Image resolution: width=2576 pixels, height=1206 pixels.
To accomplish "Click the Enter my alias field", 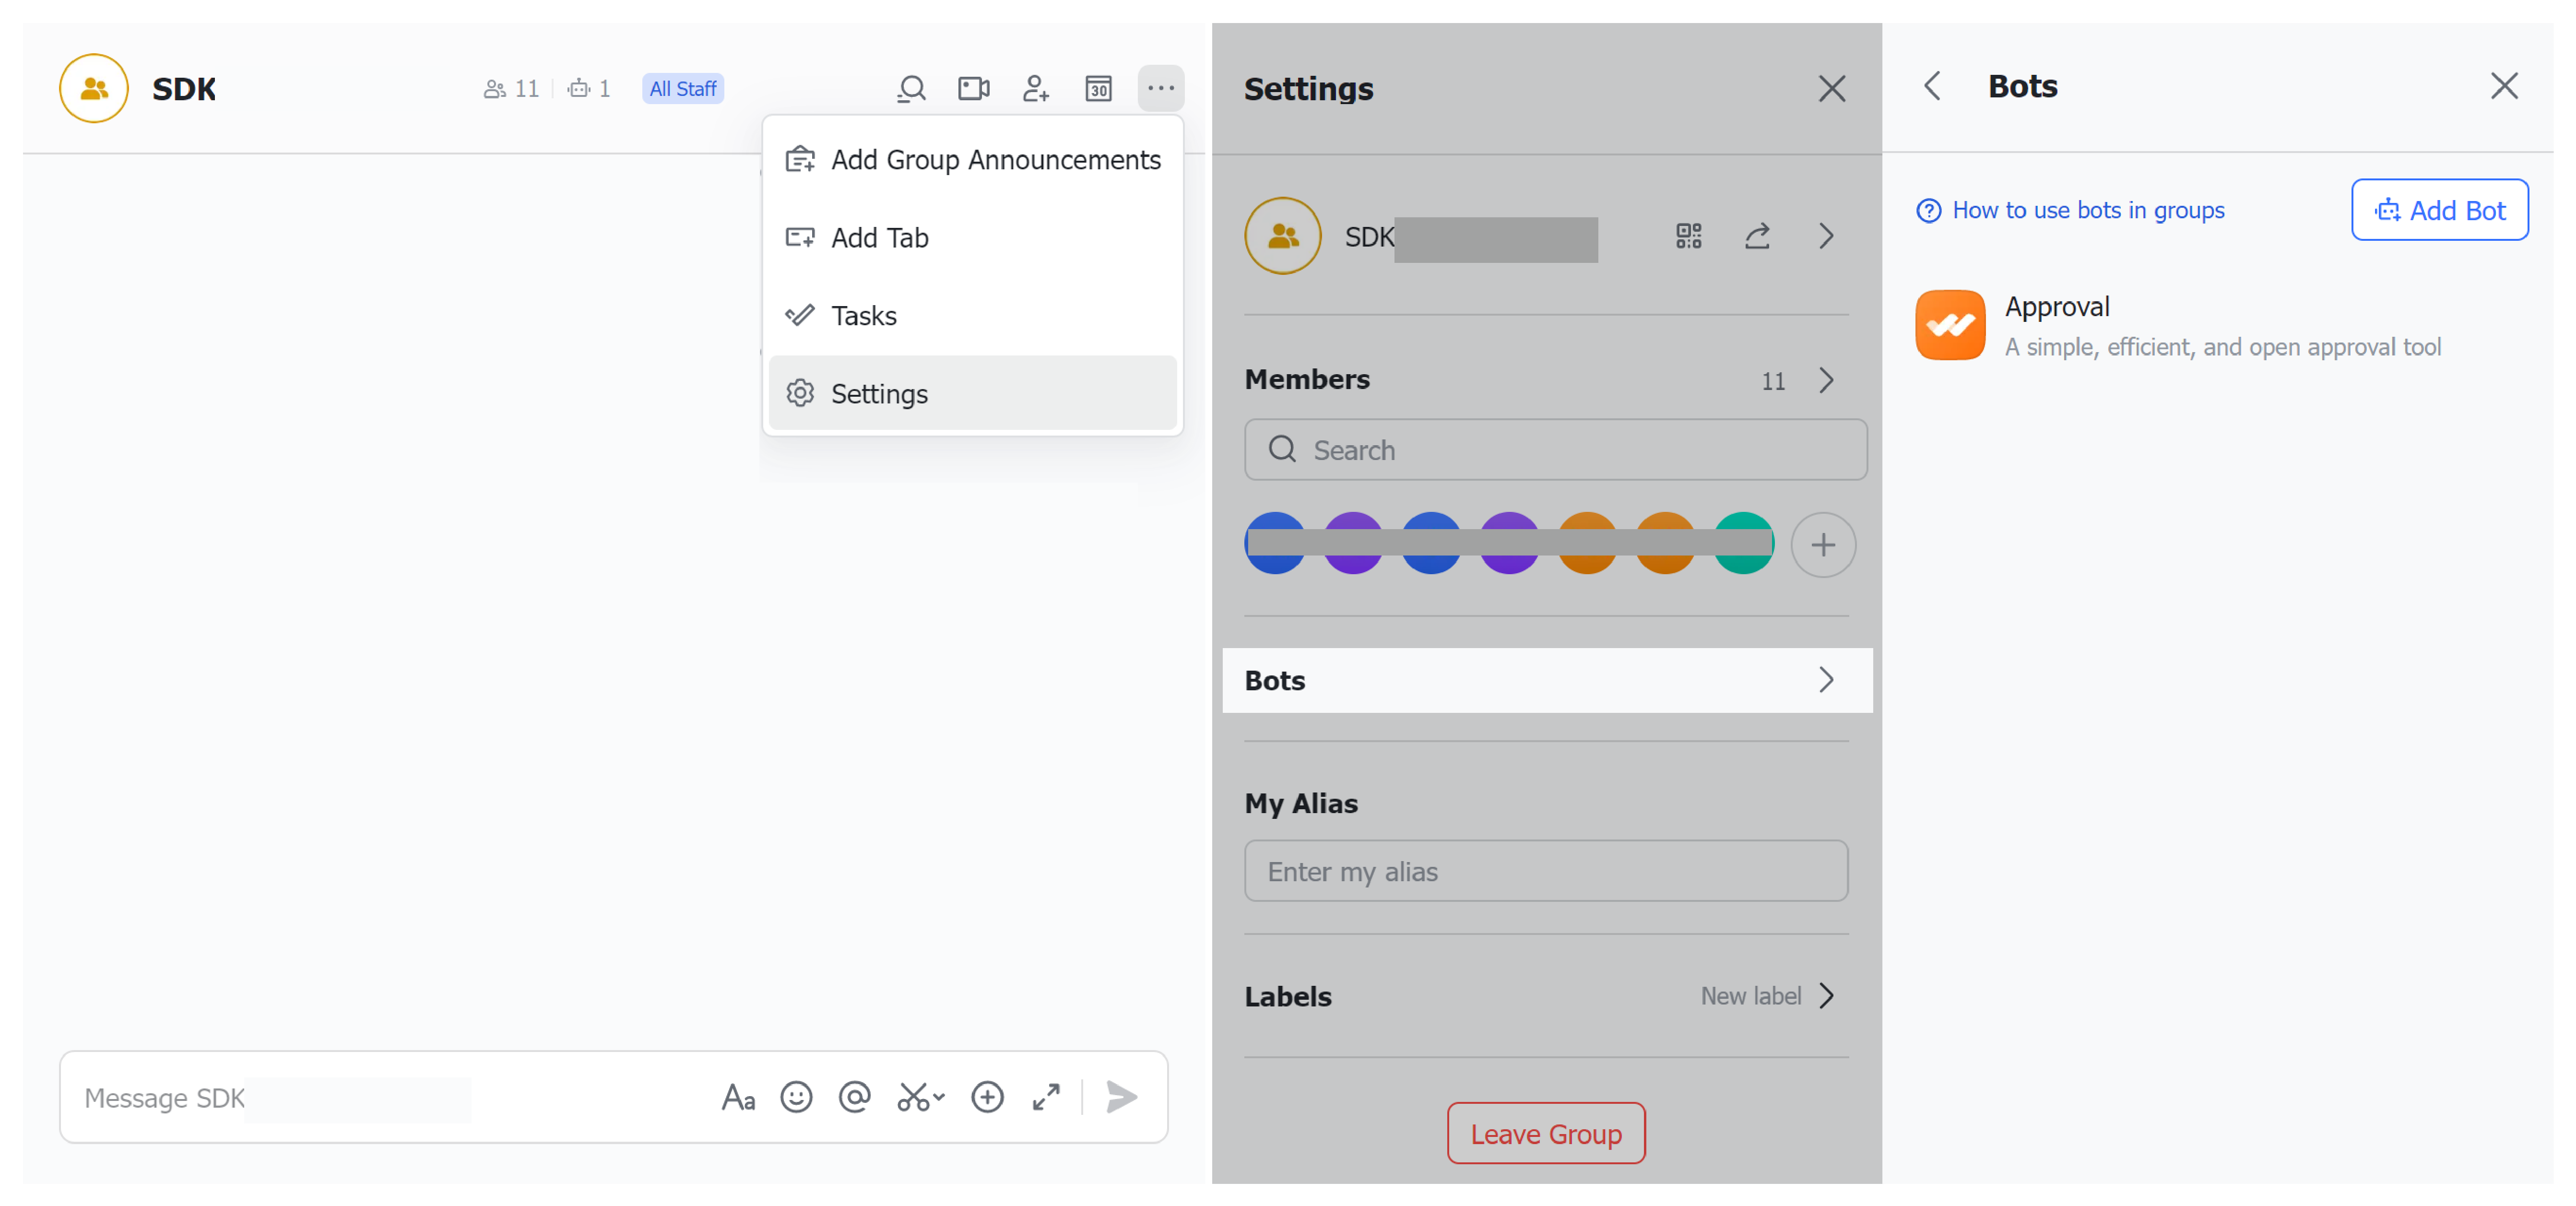I will 1546,871.
